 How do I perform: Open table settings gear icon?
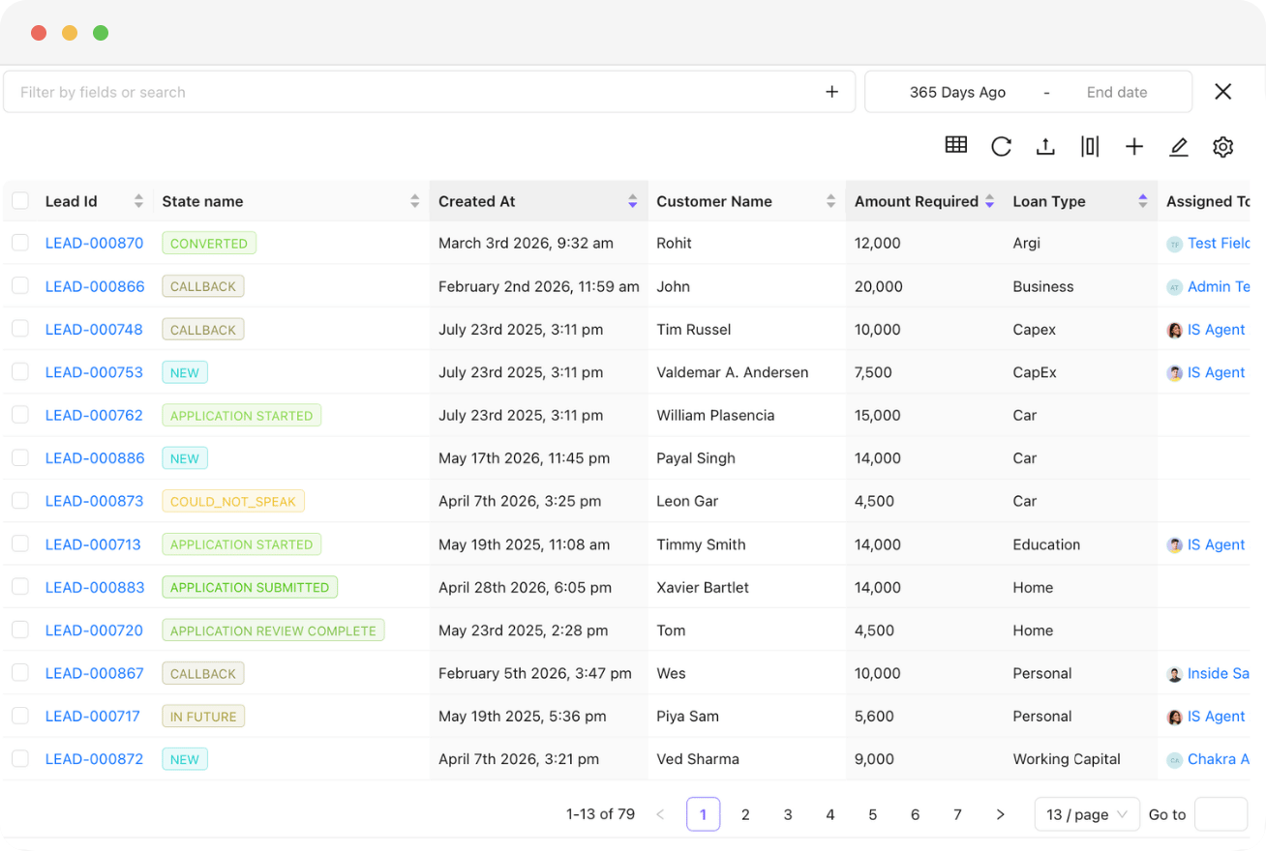click(1223, 146)
